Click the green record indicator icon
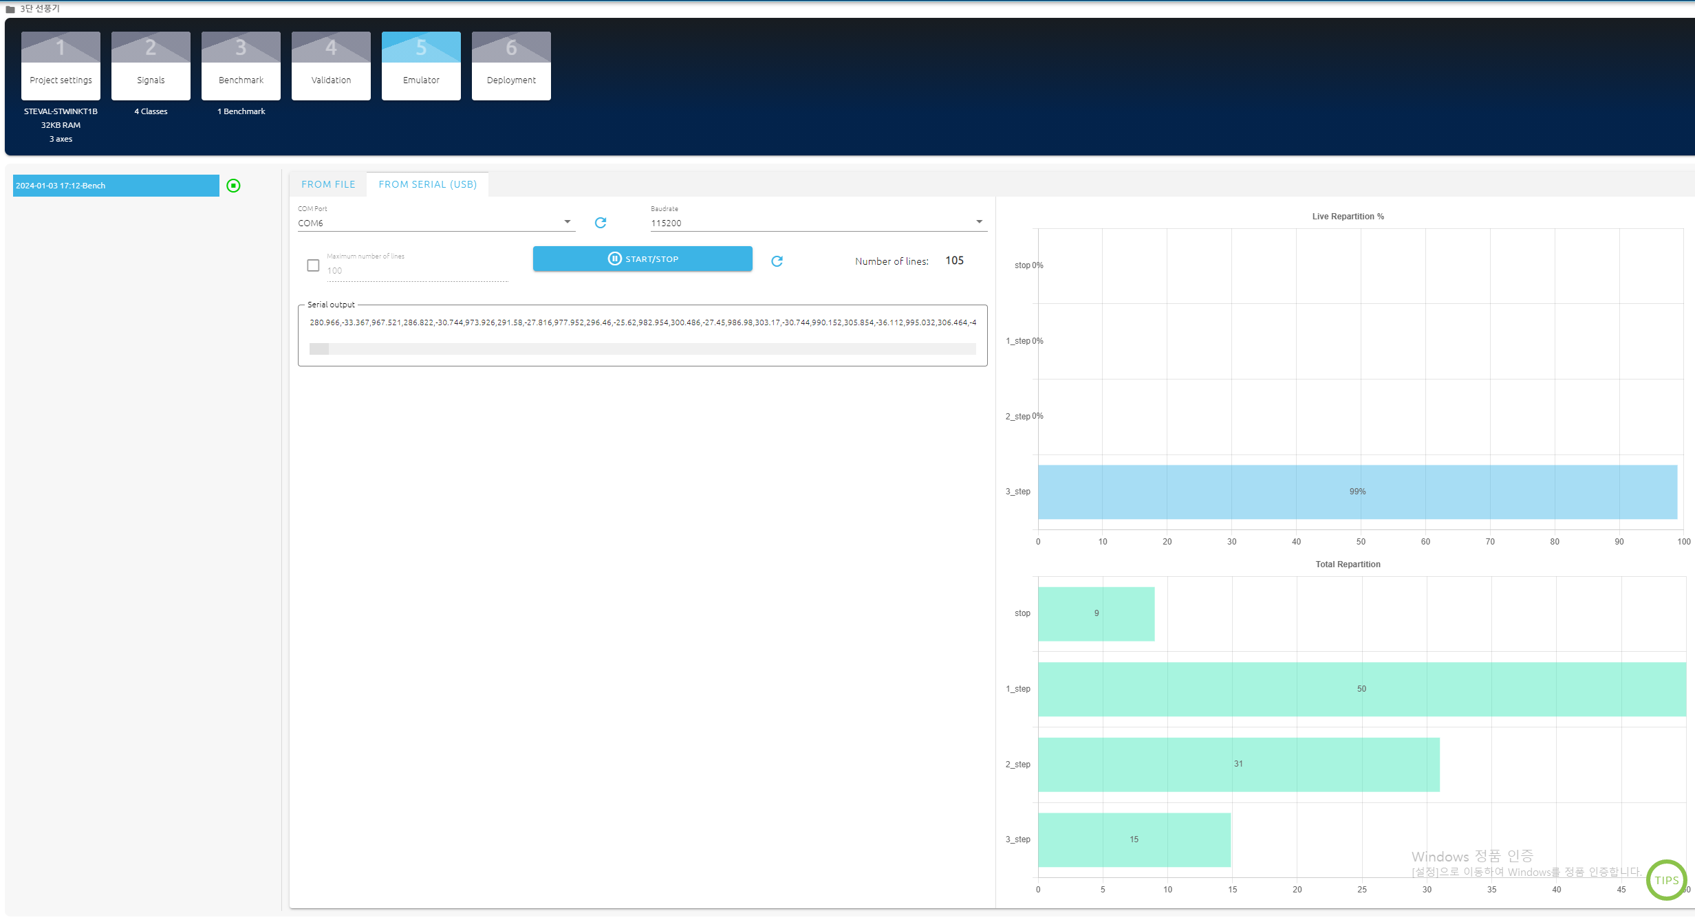The image size is (1695, 922). [233, 186]
